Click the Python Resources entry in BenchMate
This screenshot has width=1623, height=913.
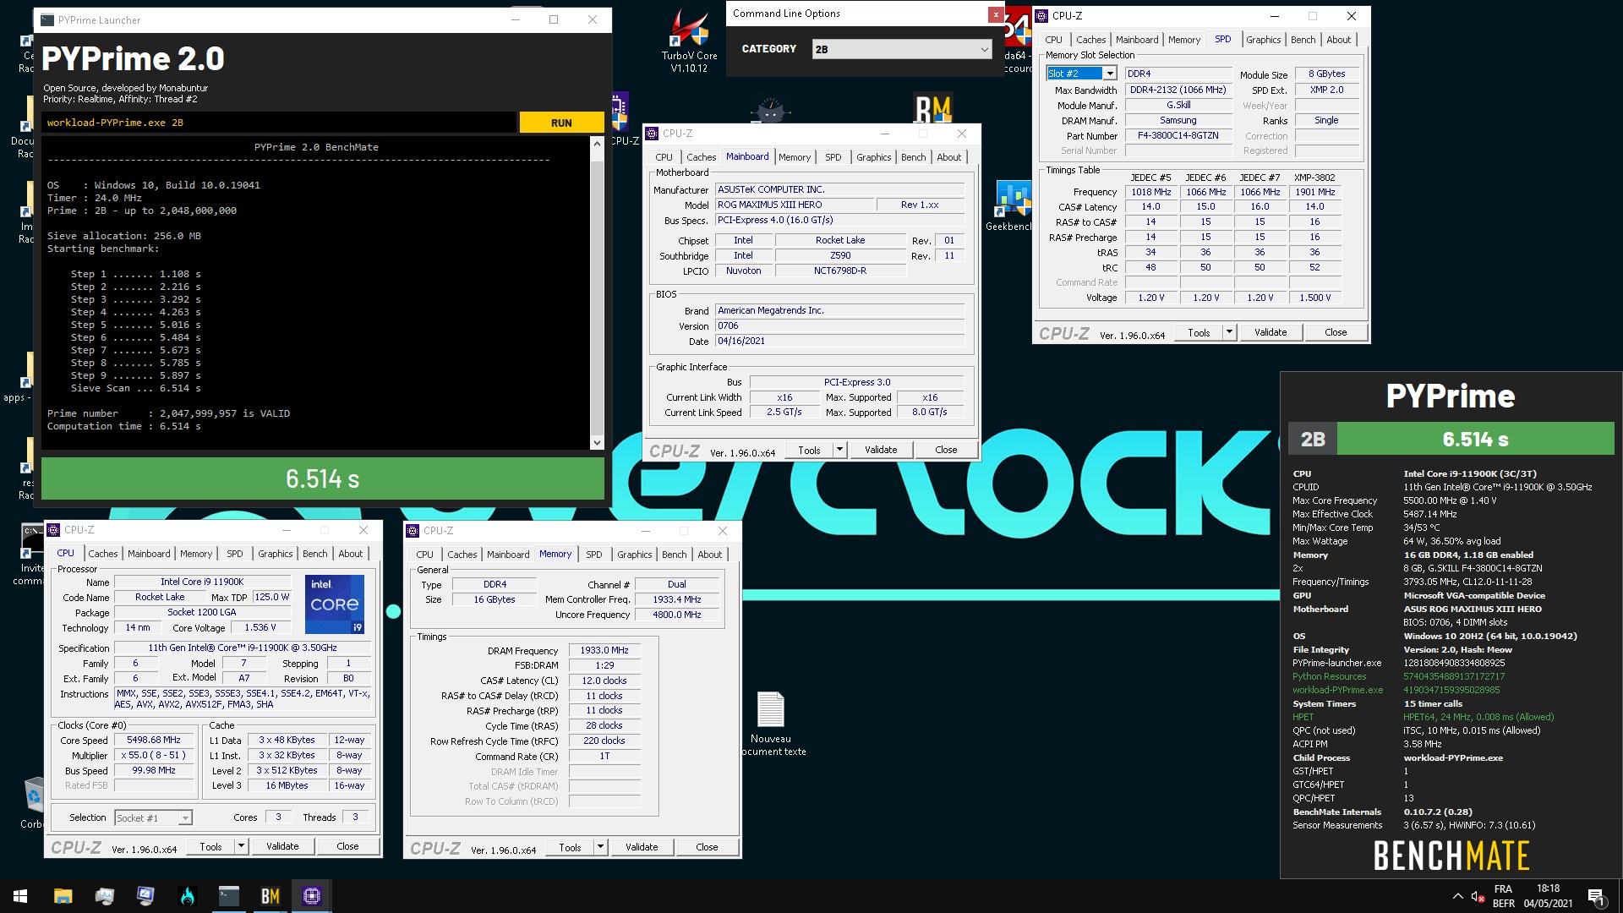click(x=1329, y=676)
